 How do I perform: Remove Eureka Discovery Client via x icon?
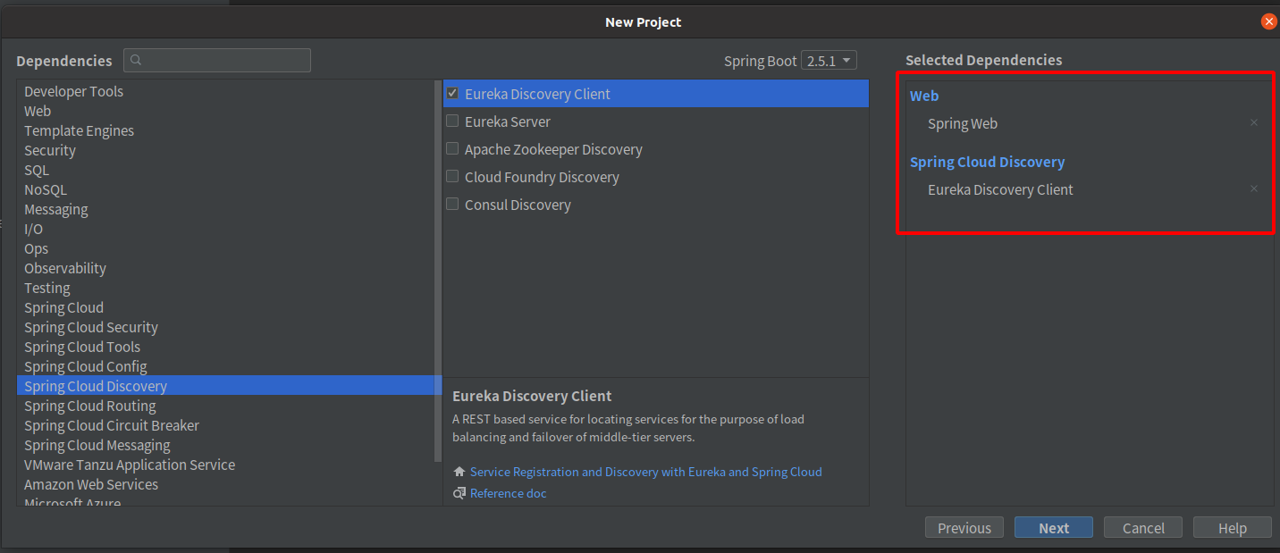(1254, 189)
